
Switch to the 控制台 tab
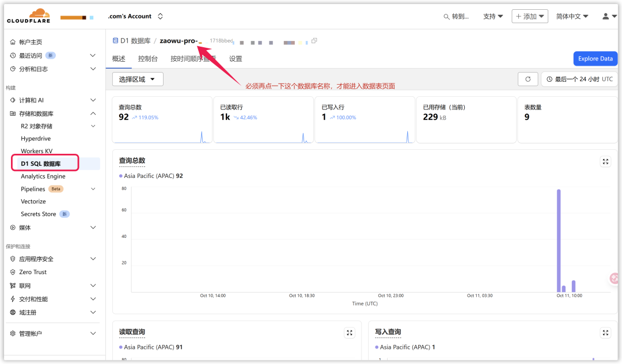point(147,59)
